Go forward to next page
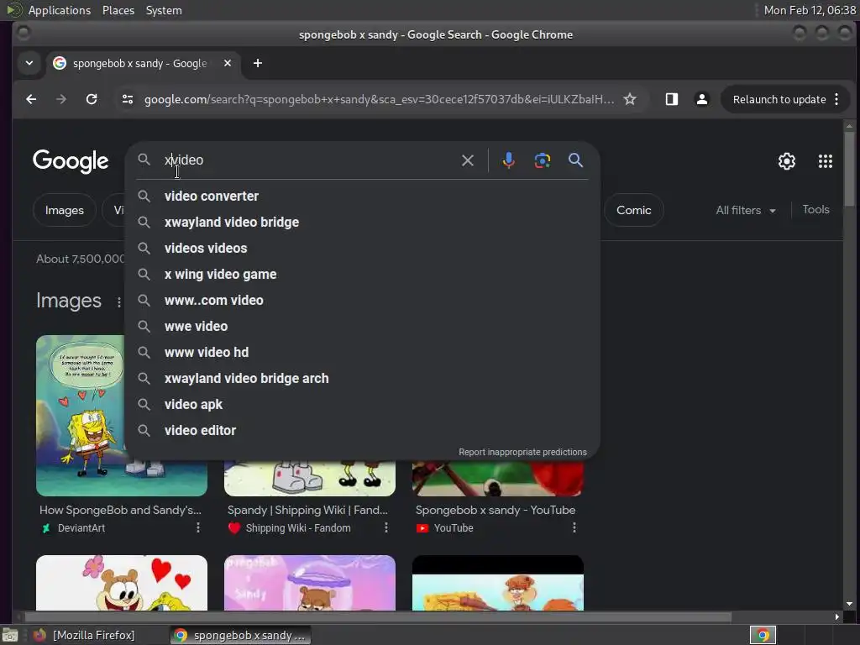The height and width of the screenshot is (645, 860). [61, 99]
